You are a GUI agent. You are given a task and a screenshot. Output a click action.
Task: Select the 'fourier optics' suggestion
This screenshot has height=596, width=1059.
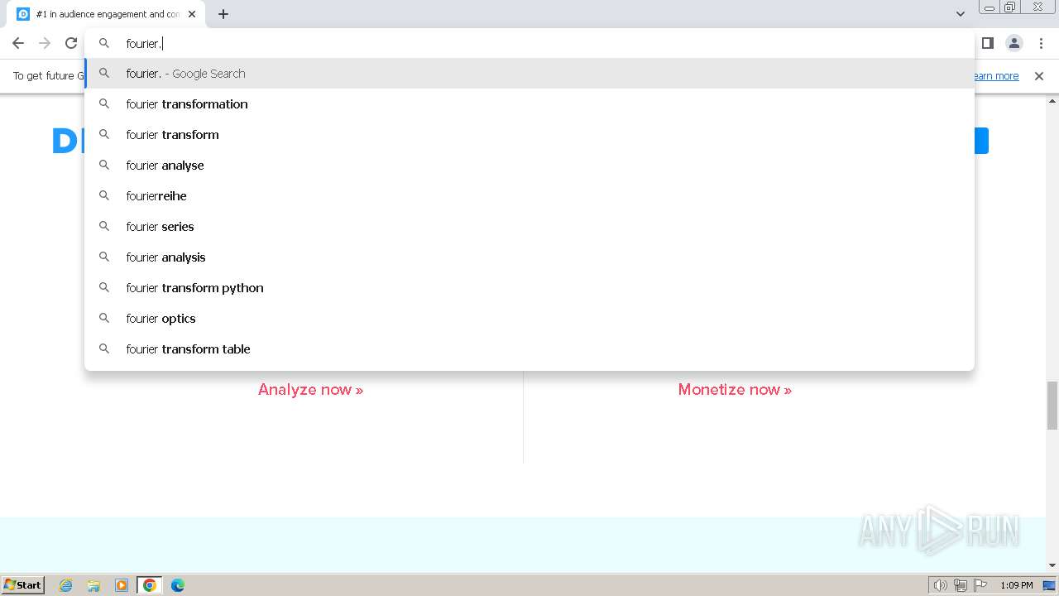click(529, 319)
